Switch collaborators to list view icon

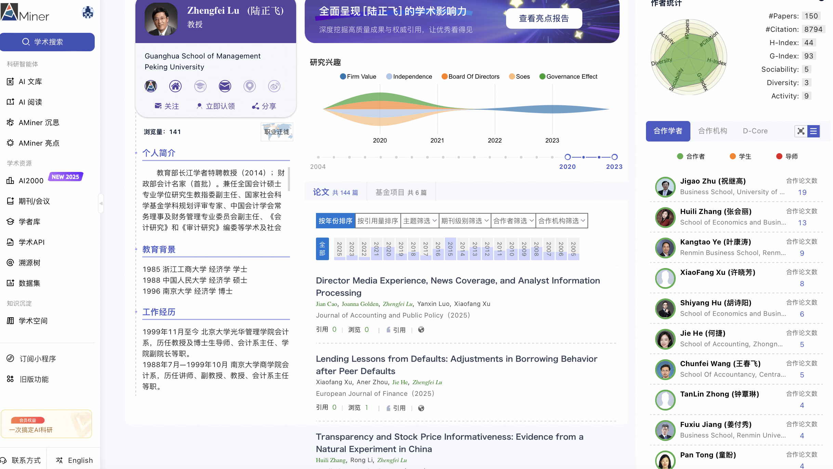click(x=814, y=131)
